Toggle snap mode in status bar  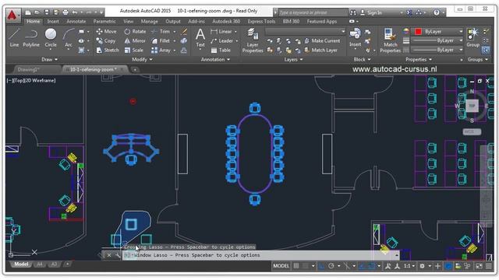[x=305, y=266]
